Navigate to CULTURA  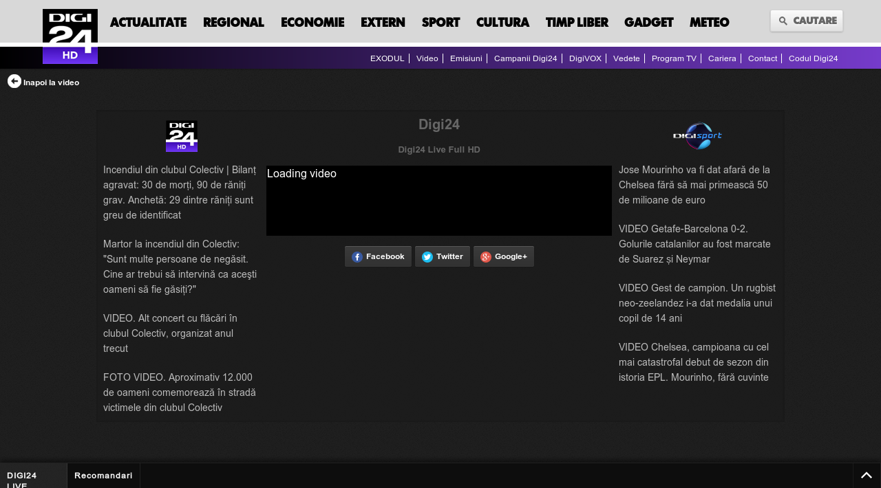pos(502,23)
